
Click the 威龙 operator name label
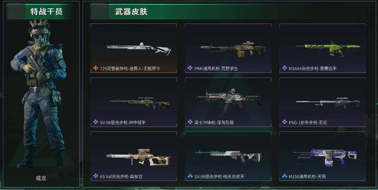[x=41, y=178]
